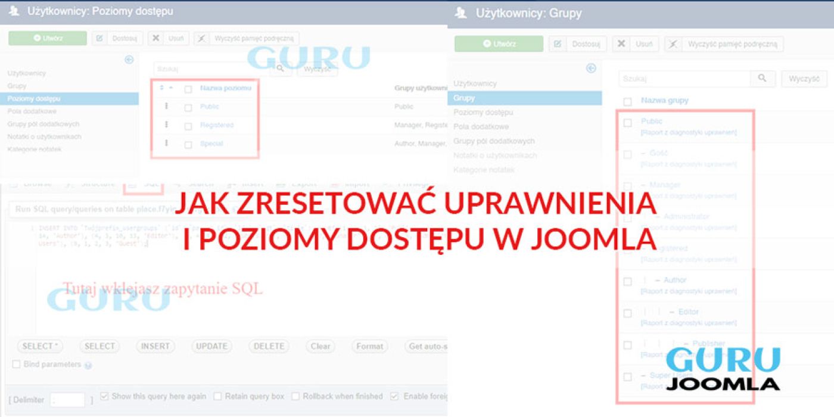
Task: Collapse the sidebar in Grupy panel
Action: click(591, 69)
